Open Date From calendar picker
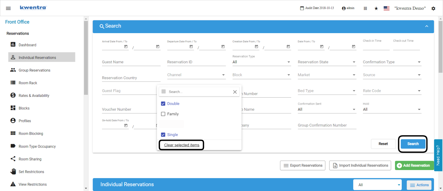Image resolution: width=443 pixels, height=191 pixels. pyautogui.click(x=322, y=47)
